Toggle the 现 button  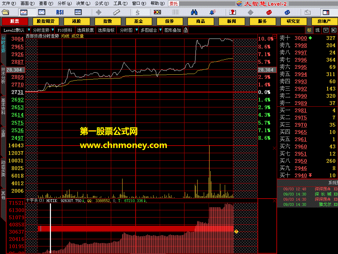tap(317, 30)
